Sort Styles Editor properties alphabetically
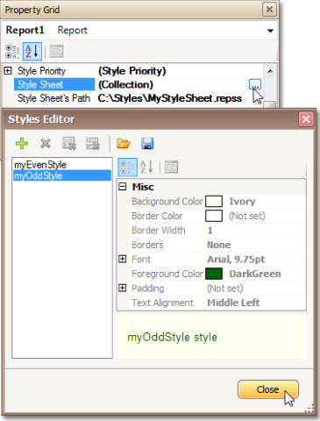The width and height of the screenshot is (320, 421). pos(146,168)
